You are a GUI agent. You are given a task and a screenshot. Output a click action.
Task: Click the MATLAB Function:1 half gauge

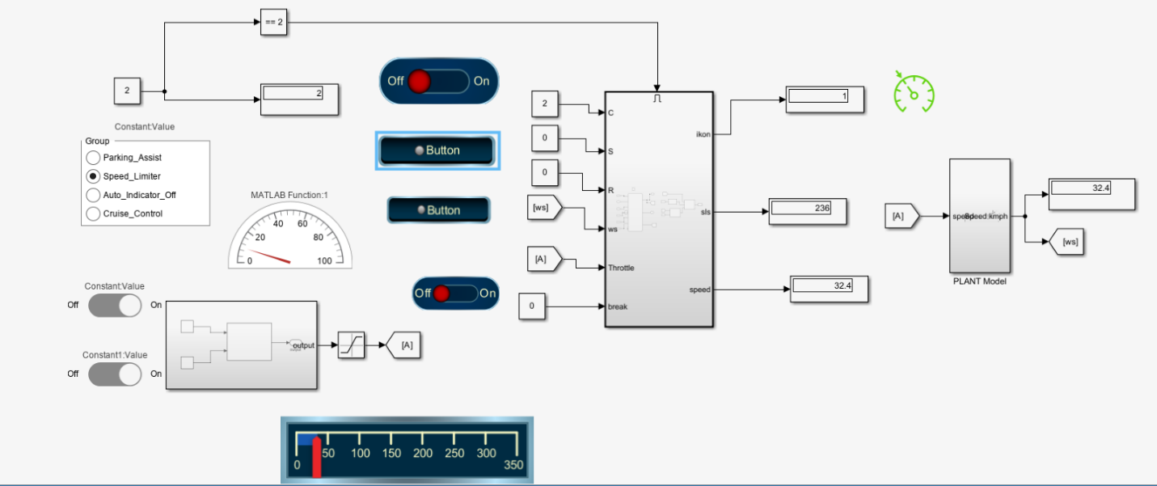coord(290,235)
